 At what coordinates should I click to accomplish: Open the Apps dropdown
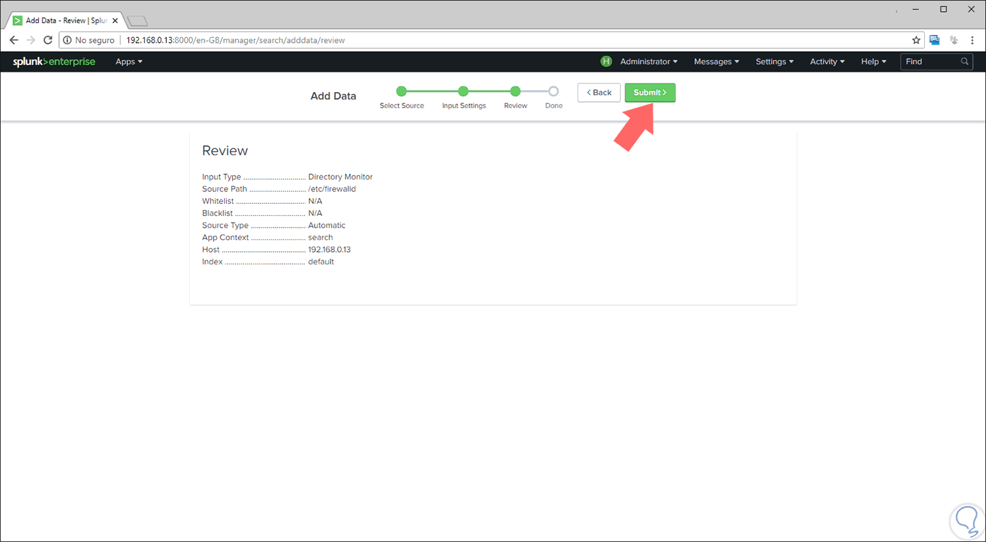(x=128, y=61)
